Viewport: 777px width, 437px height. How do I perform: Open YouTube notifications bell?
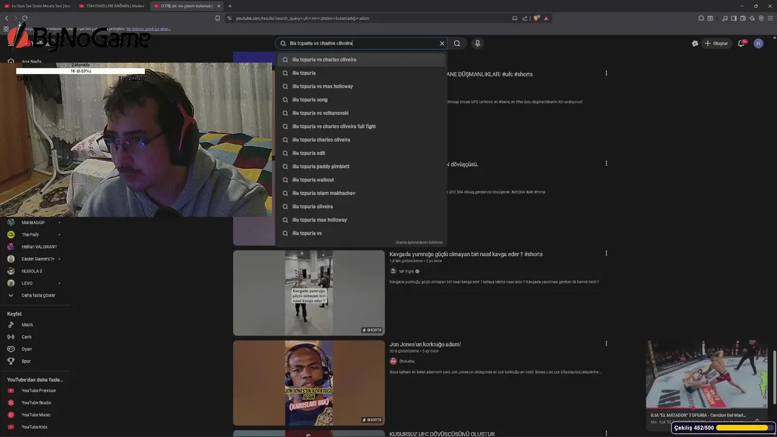[x=741, y=43]
